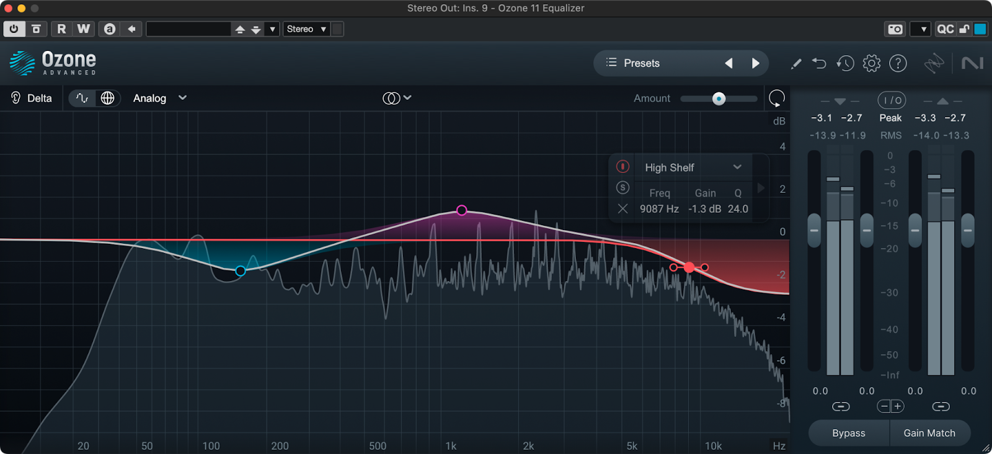Screen dimensions: 992x454
Task: Click the Gain Match button
Action: [x=929, y=433]
